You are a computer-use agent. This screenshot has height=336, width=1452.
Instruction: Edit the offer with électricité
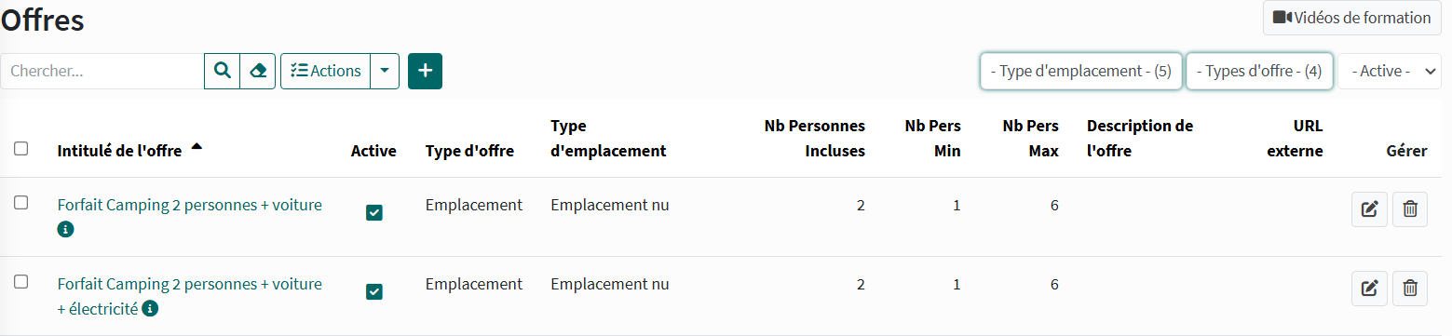[x=1369, y=289]
